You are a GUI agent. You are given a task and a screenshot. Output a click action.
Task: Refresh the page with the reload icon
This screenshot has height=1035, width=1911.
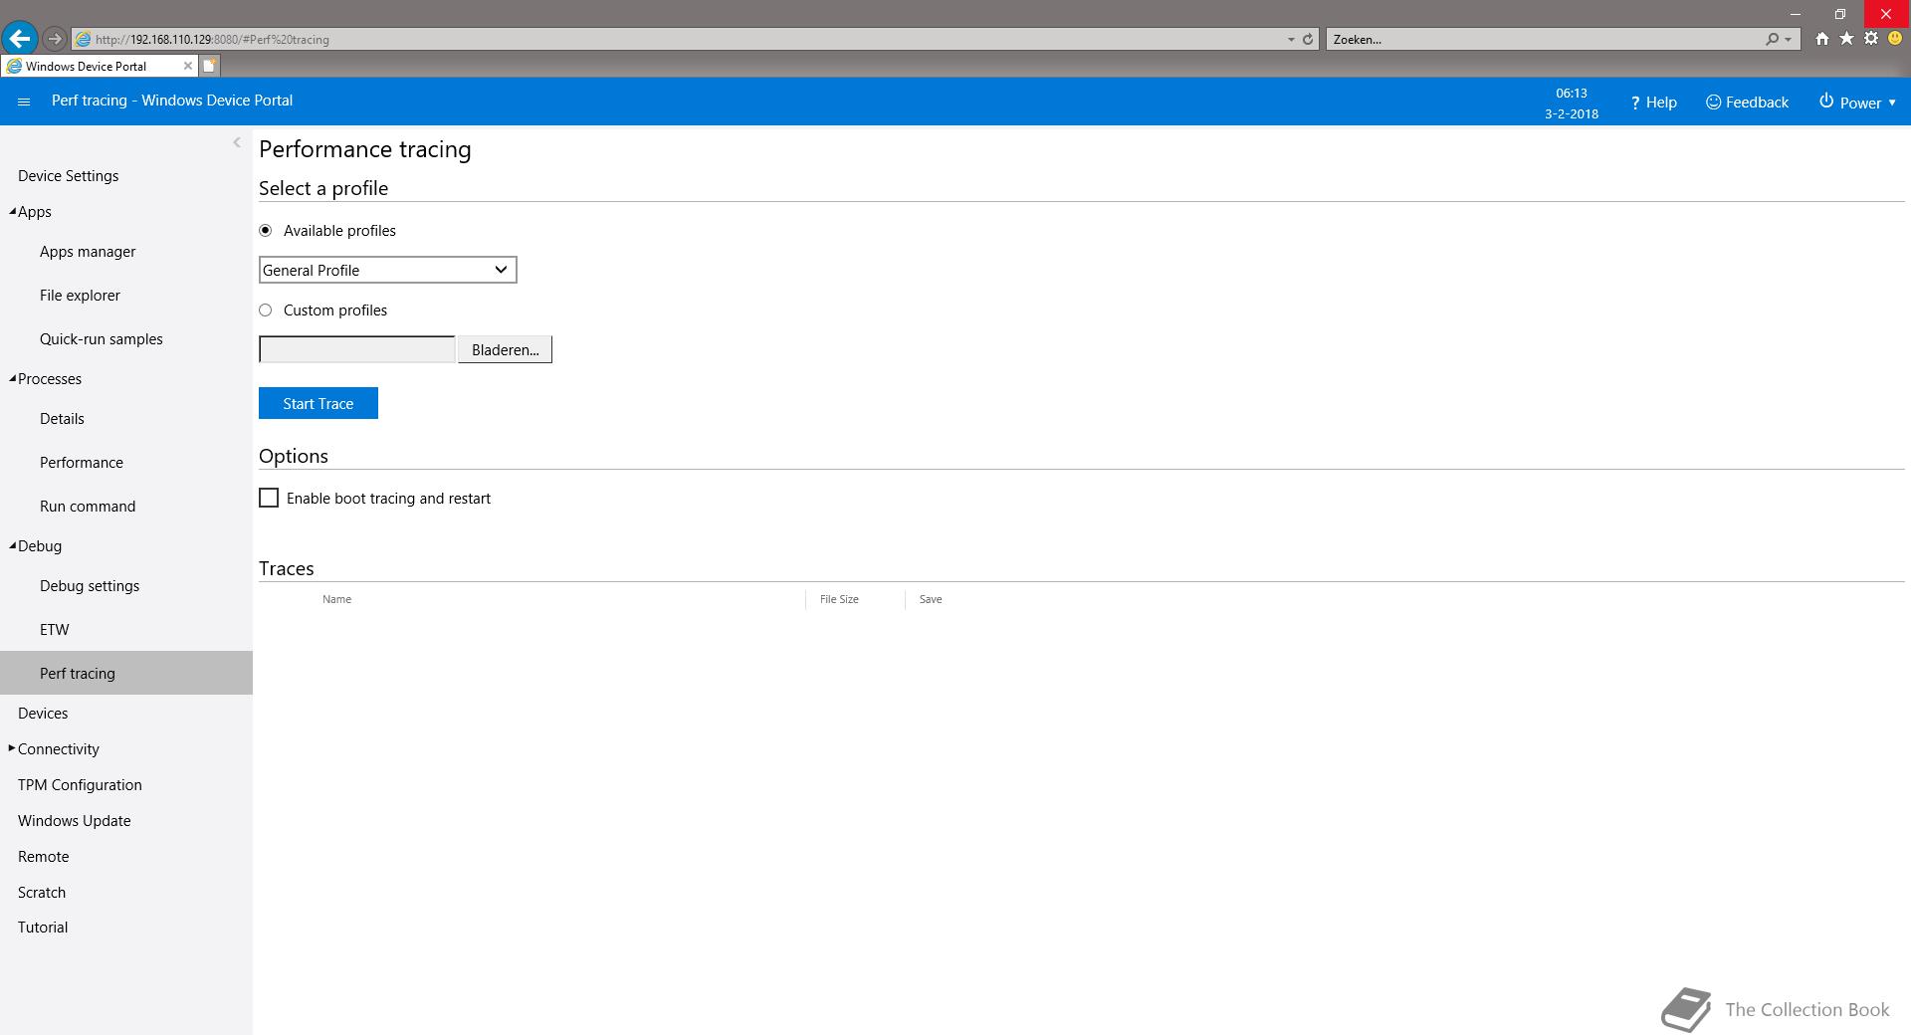click(1308, 40)
